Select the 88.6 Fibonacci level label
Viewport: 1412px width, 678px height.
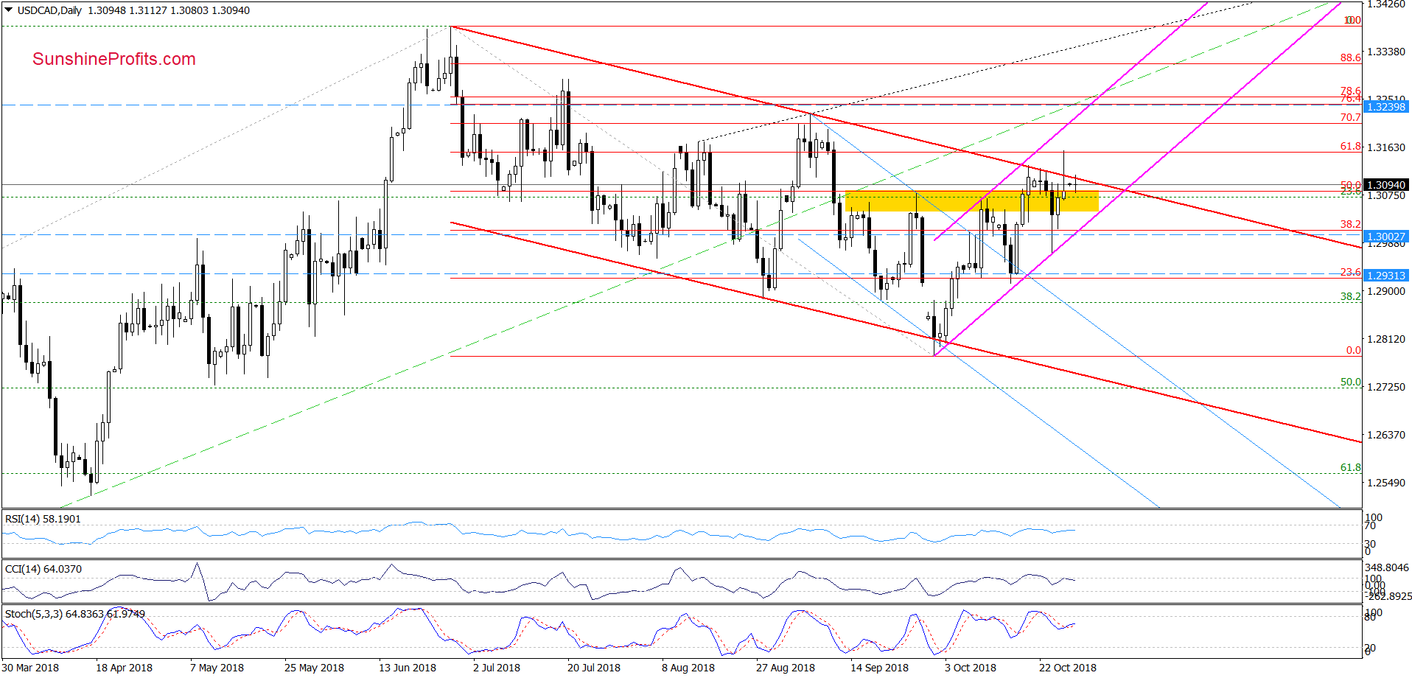pos(1350,57)
